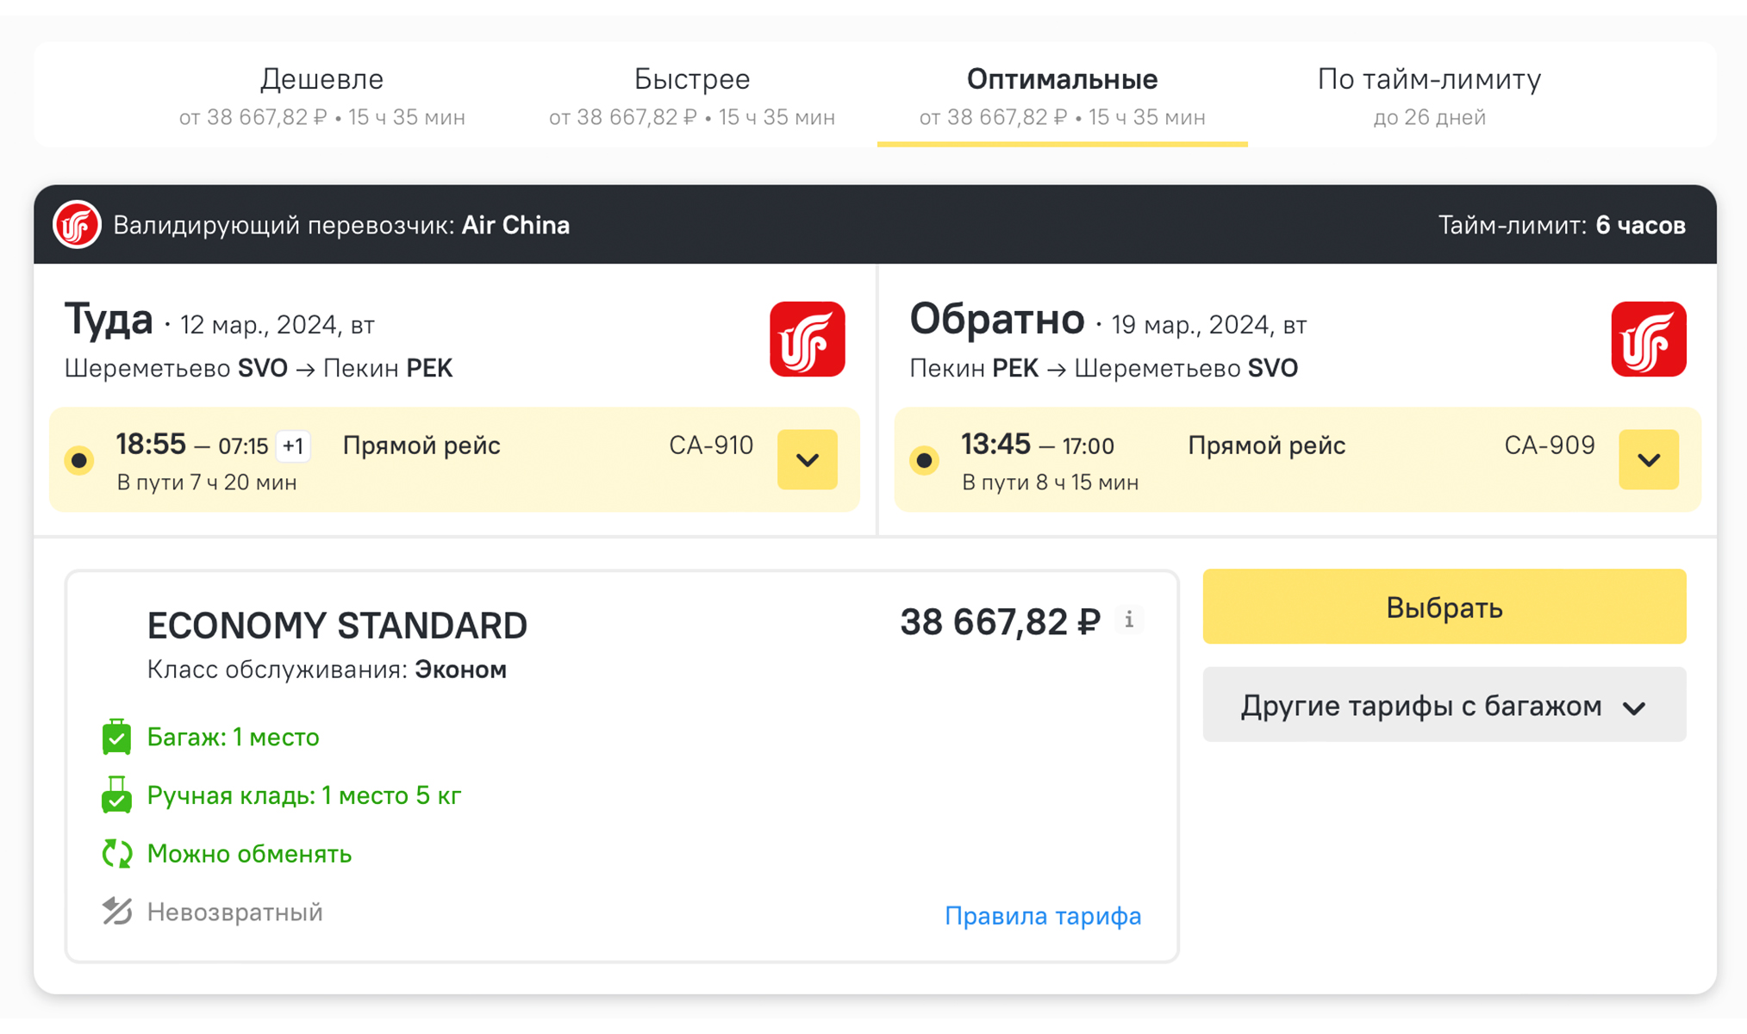Click hand luggage carry-on icon

[116, 795]
